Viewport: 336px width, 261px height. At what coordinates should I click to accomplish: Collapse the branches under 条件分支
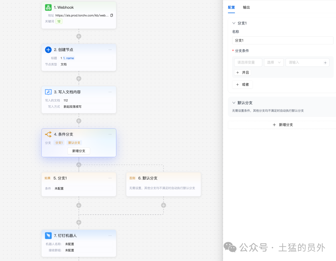pyautogui.click(x=79, y=165)
